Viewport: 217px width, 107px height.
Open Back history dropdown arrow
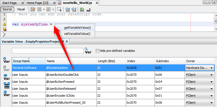pyautogui.click(x=44, y=9)
